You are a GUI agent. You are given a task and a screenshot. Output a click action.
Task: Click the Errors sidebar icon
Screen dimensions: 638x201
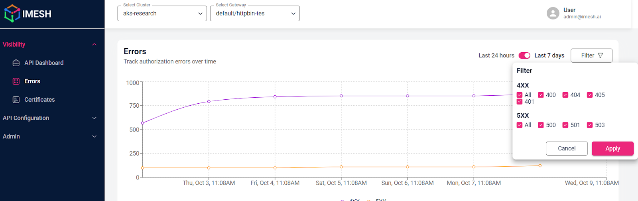pos(16,81)
